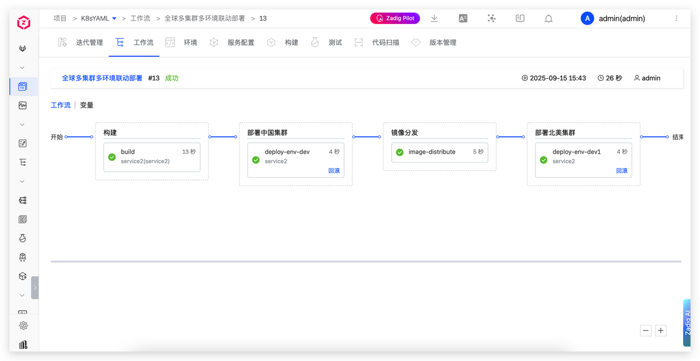Image resolution: width=700 pixels, height=361 pixels.
Task: Open the notifications bell icon
Action: pos(549,19)
